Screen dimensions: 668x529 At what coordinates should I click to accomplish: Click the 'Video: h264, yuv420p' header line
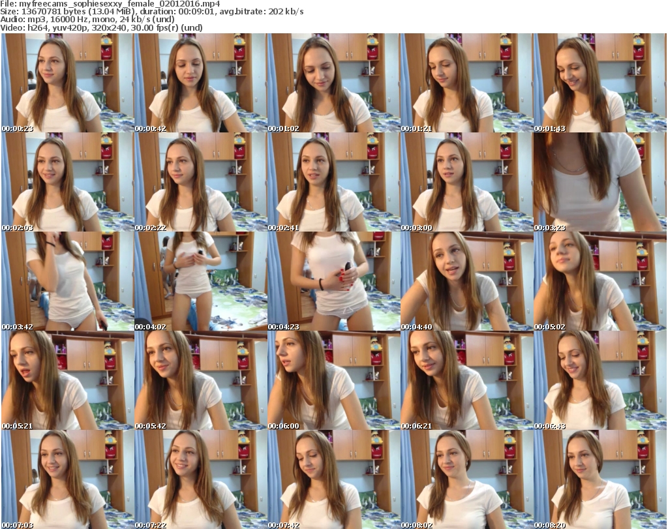click(101, 27)
